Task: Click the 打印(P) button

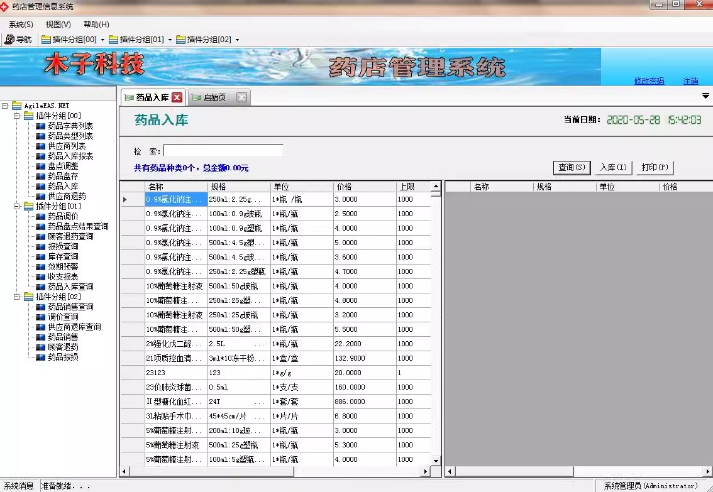Action: click(x=655, y=167)
